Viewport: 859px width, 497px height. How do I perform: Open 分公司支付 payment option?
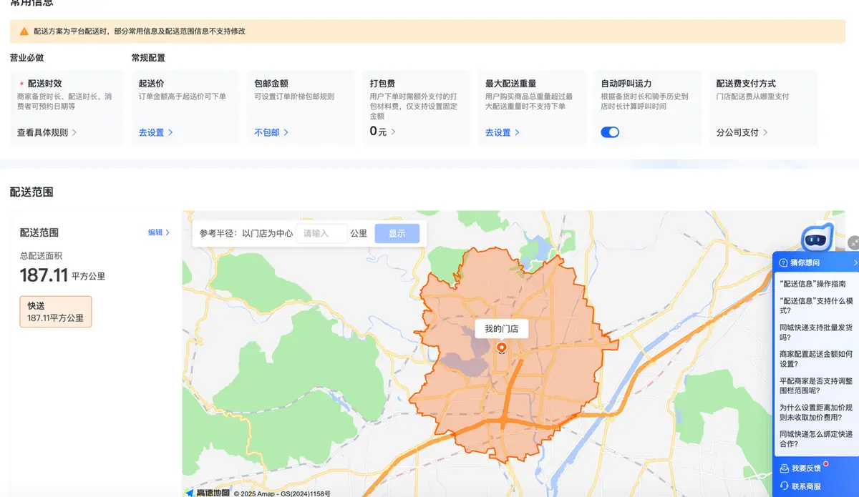[742, 132]
